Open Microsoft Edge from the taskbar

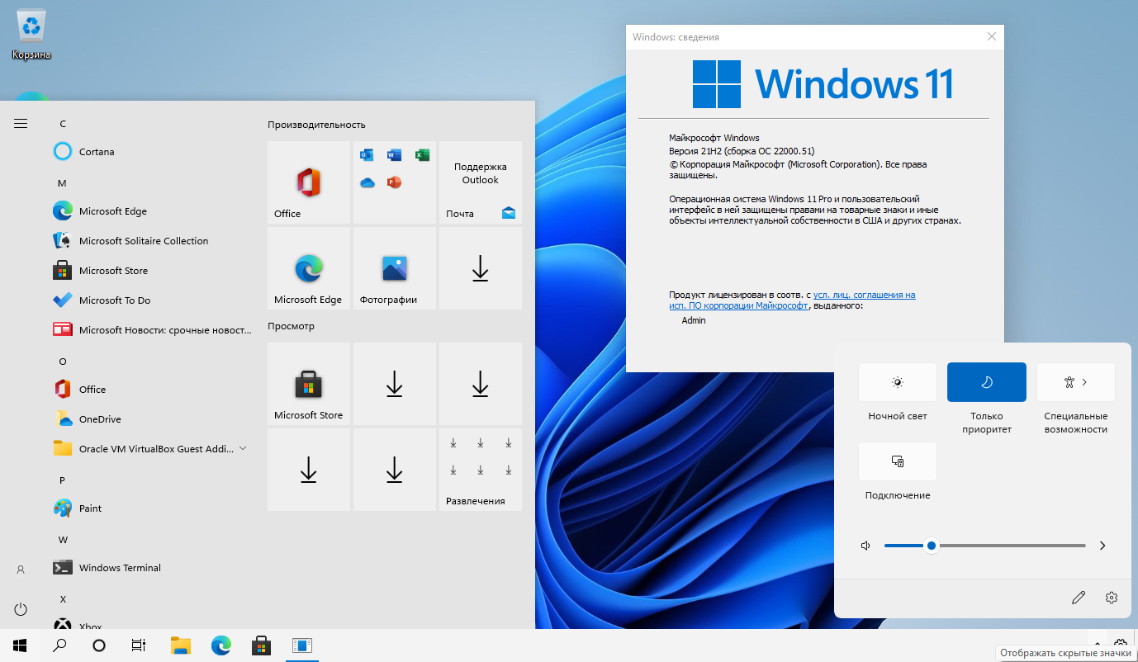pos(220,645)
